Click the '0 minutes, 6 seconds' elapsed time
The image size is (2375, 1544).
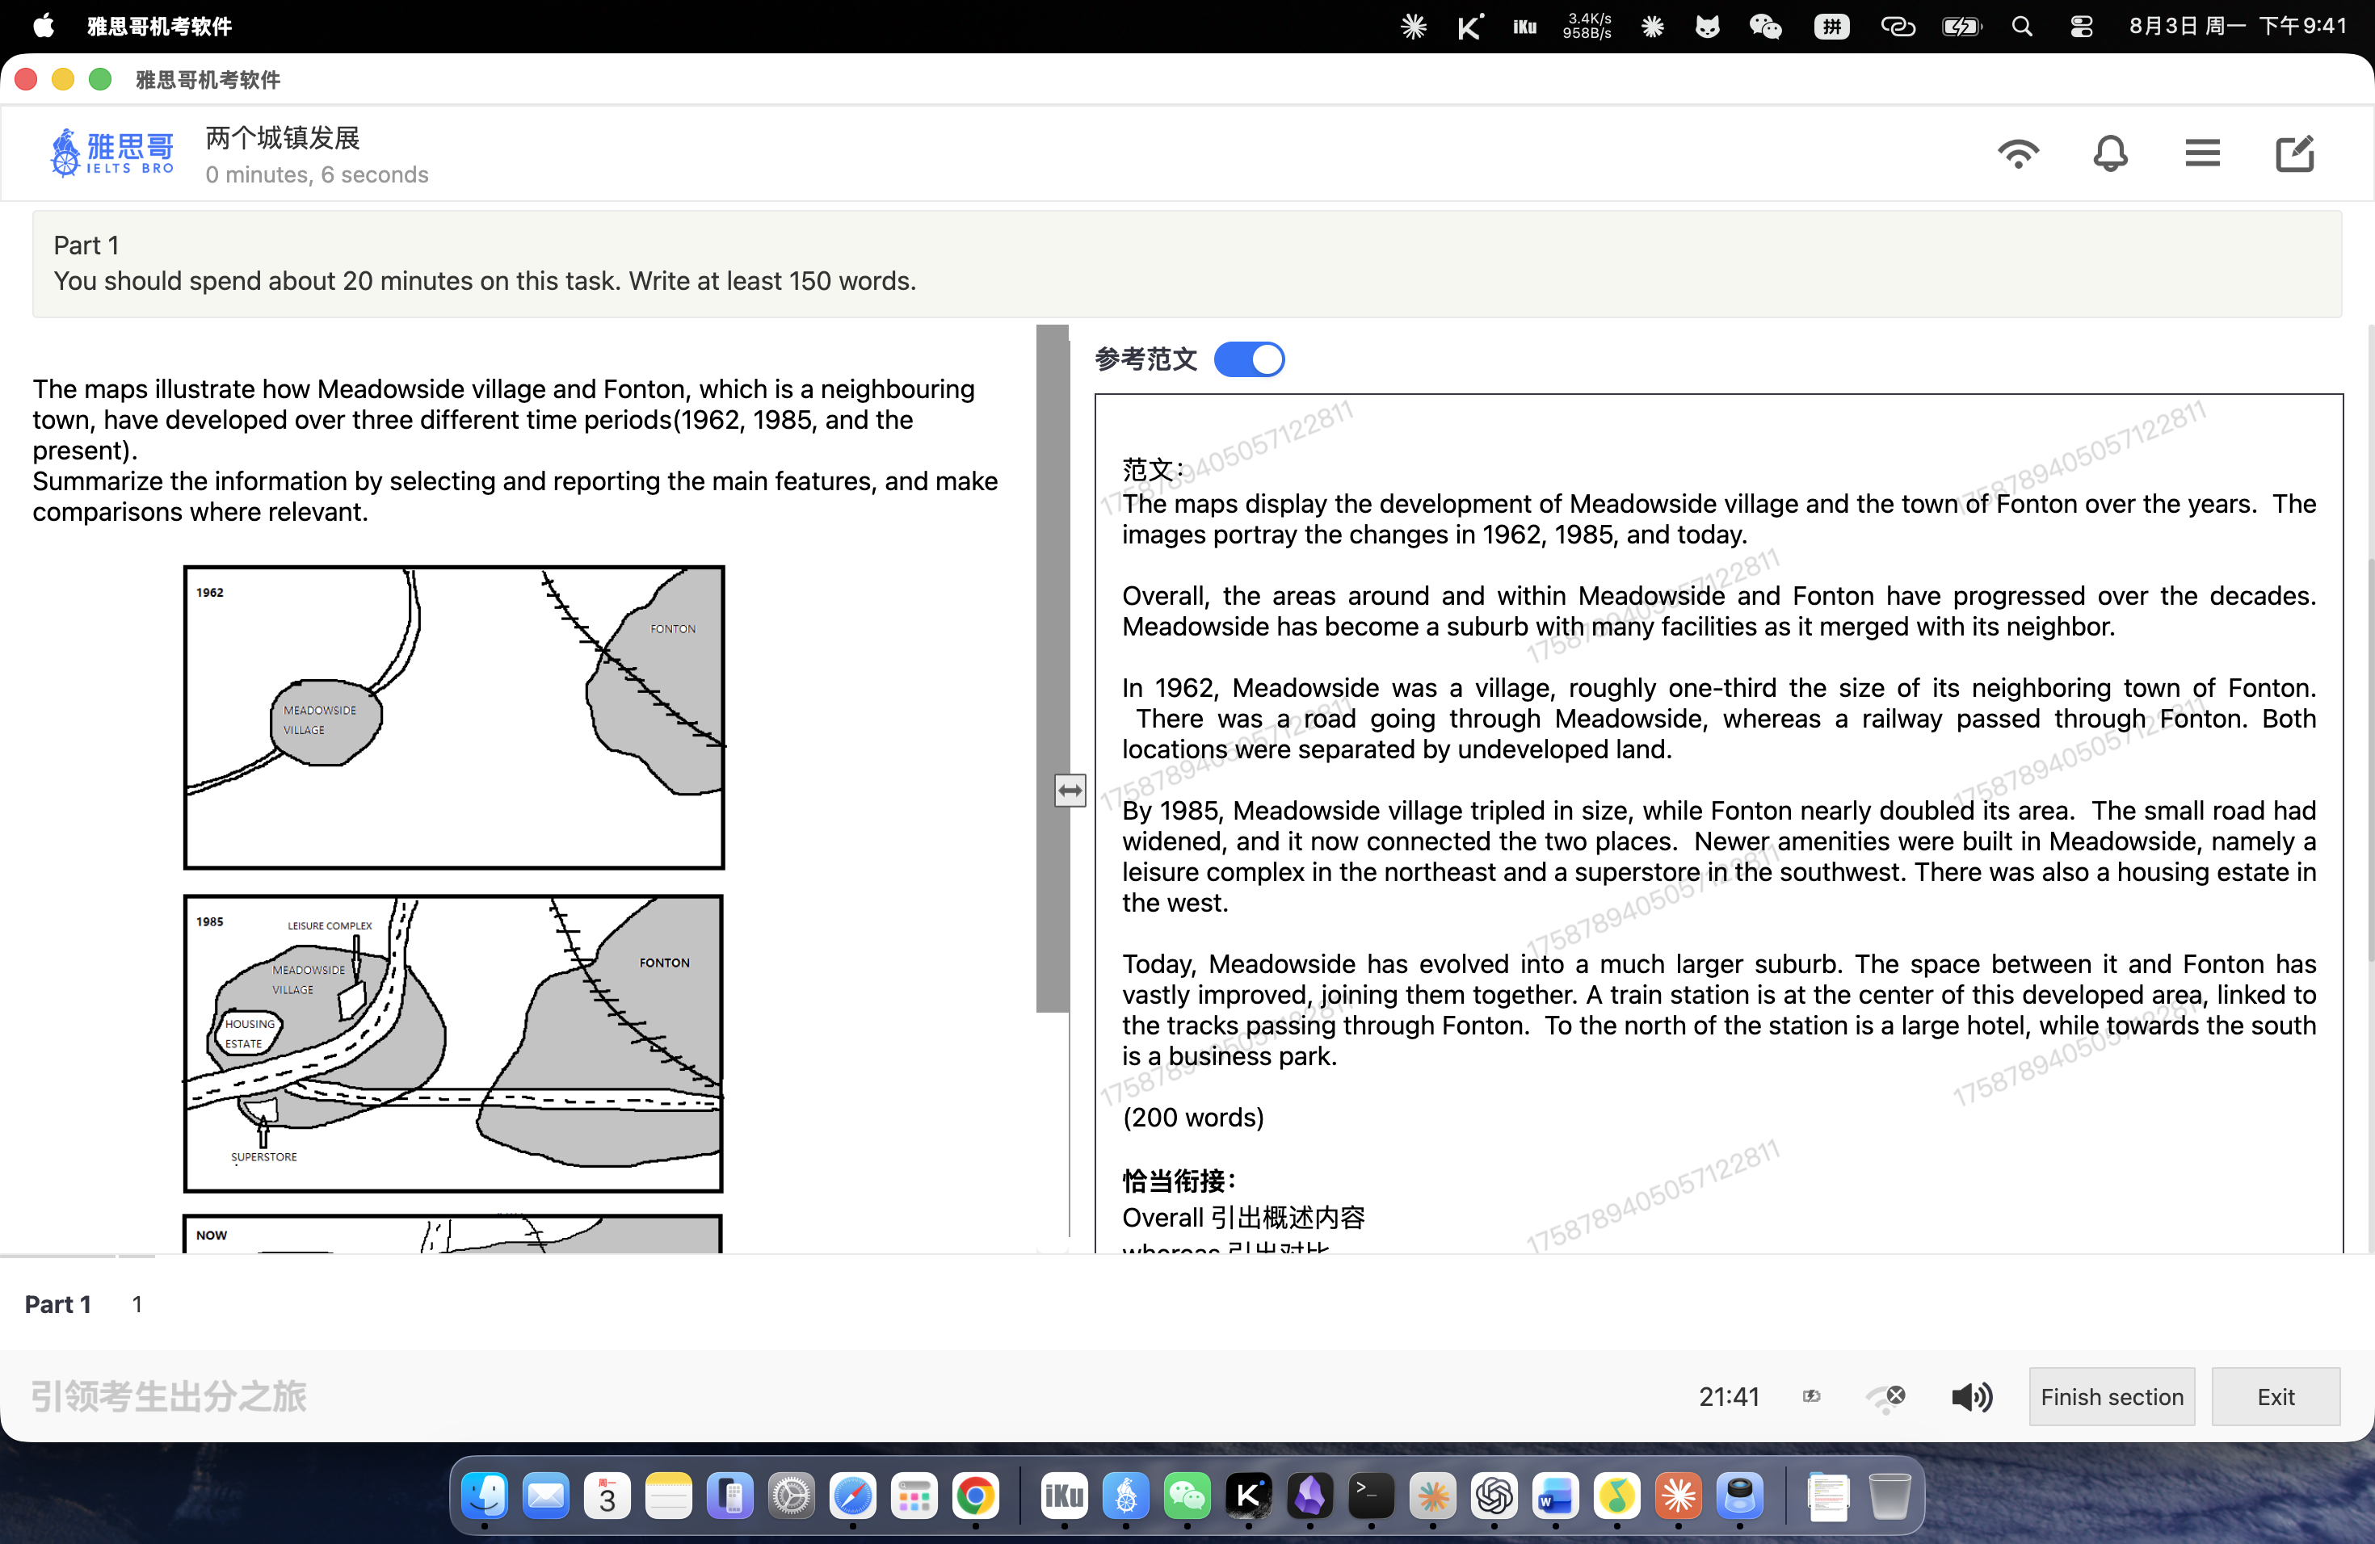click(317, 174)
